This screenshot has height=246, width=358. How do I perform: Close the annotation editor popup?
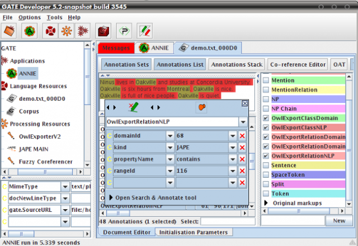245,103
